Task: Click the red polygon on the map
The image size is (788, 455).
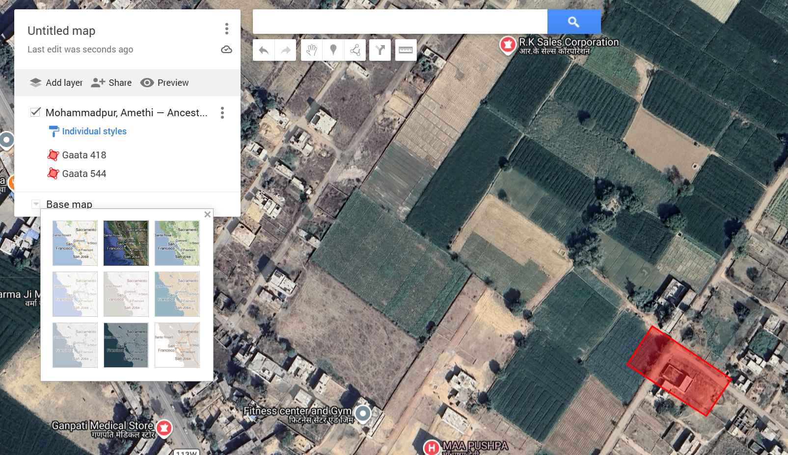Action: point(679,371)
